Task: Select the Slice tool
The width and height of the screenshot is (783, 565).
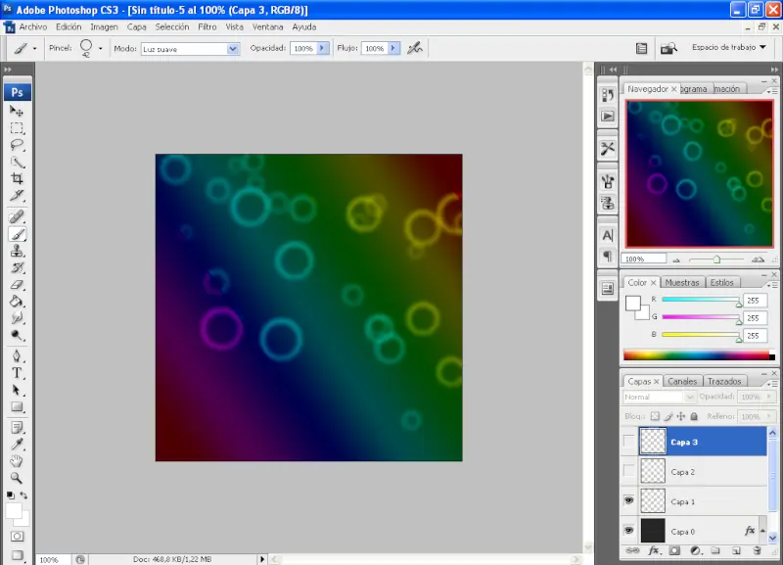Action: pyautogui.click(x=17, y=196)
